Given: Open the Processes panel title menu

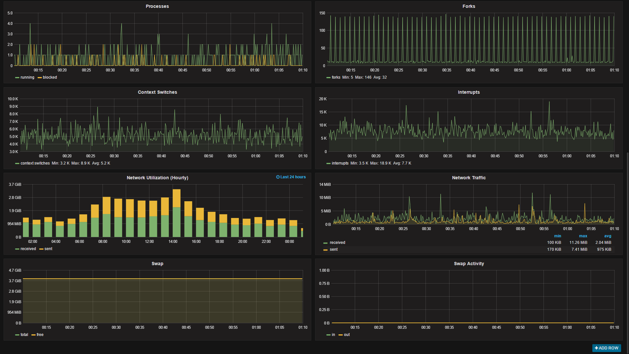Looking at the screenshot, I should click(157, 6).
